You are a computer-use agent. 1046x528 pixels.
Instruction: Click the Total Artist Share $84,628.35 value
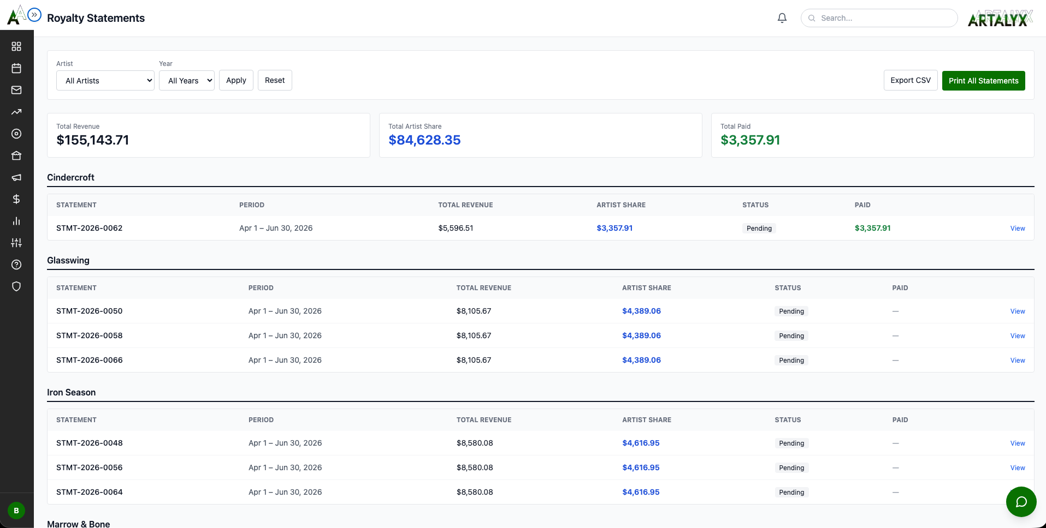pyautogui.click(x=424, y=140)
